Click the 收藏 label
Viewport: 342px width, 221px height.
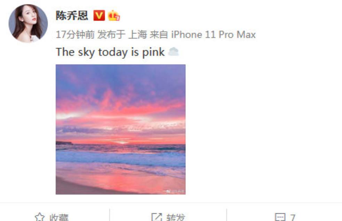click(59, 217)
